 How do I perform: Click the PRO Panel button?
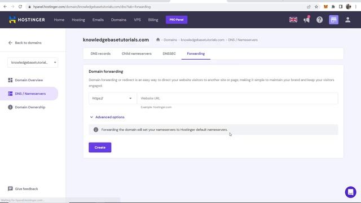[177, 20]
